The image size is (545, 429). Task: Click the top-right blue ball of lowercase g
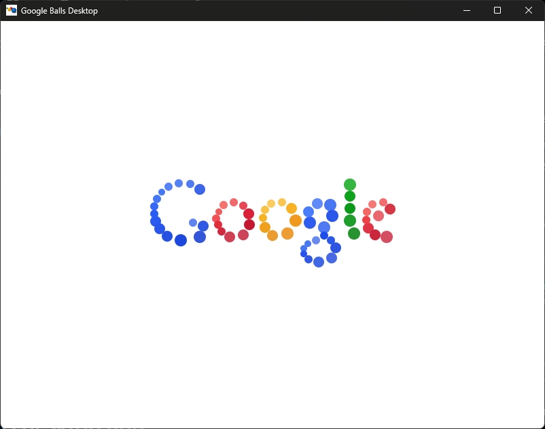coord(330,205)
